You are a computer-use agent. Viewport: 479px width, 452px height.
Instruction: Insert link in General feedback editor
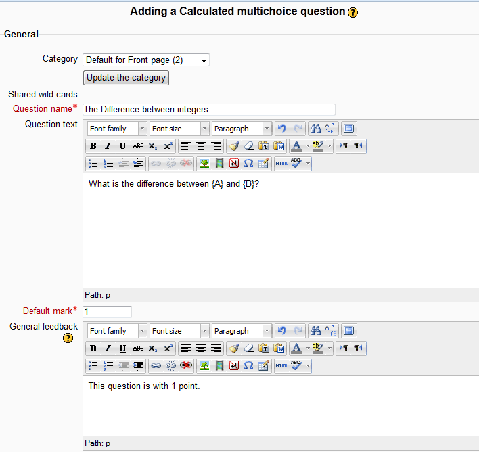[156, 366]
